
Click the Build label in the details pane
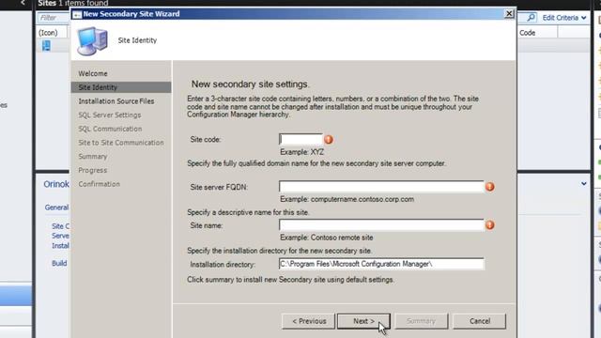coord(59,263)
